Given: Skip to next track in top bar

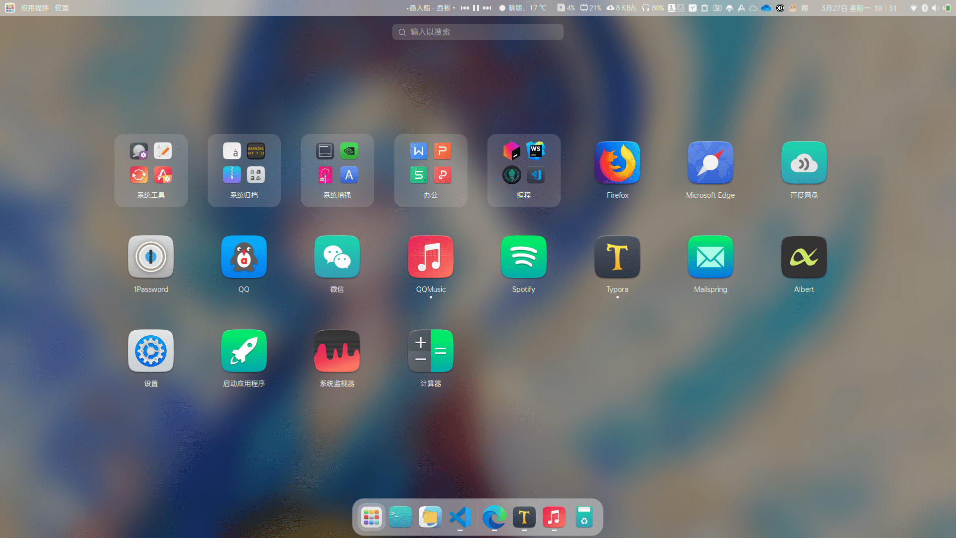Looking at the screenshot, I should tap(487, 8).
